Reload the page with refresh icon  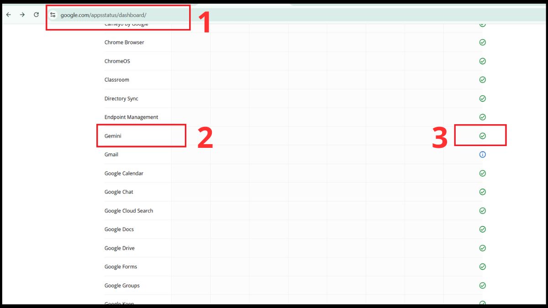click(x=36, y=15)
